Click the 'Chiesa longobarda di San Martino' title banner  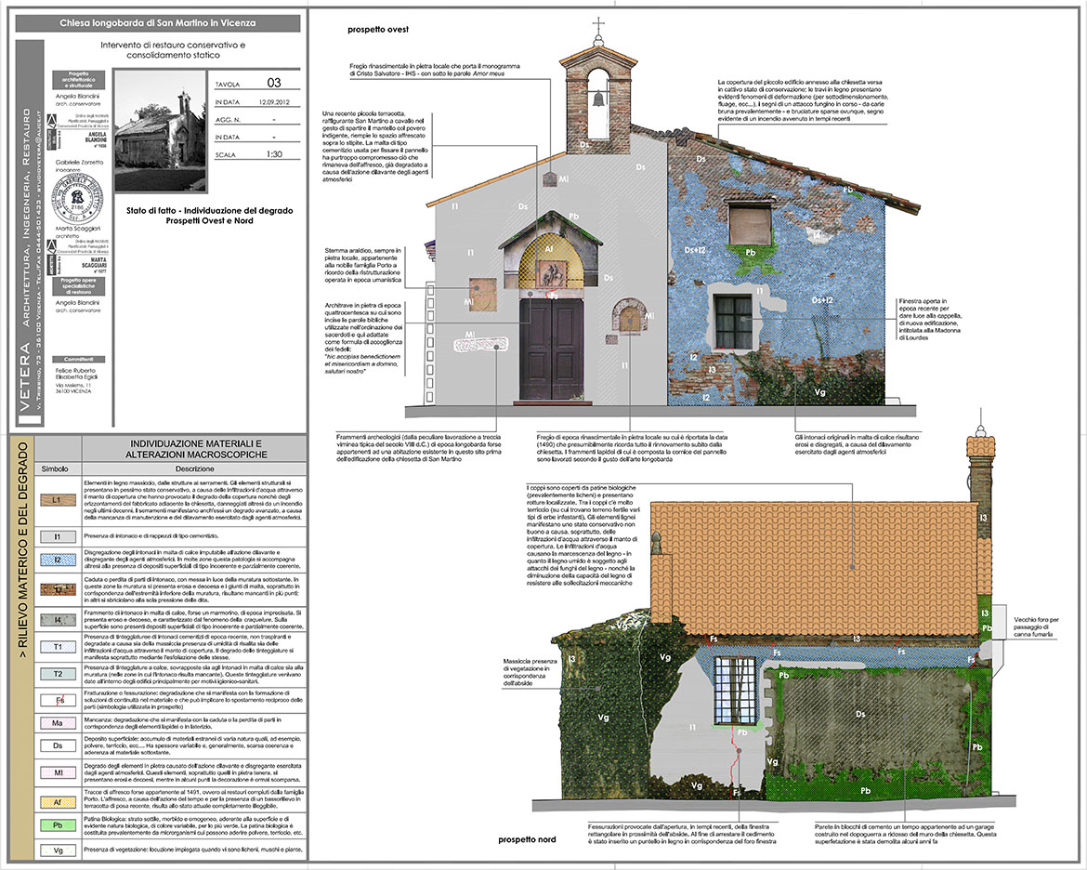[159, 21]
